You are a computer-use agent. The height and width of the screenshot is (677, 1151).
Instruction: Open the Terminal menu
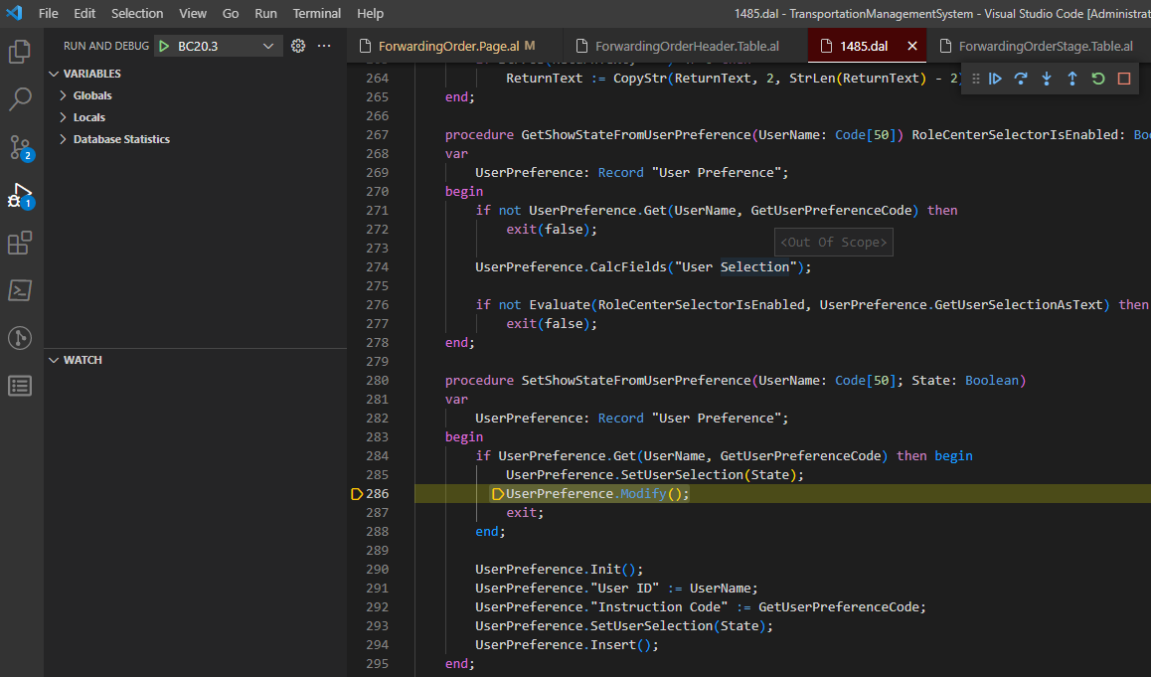[317, 13]
